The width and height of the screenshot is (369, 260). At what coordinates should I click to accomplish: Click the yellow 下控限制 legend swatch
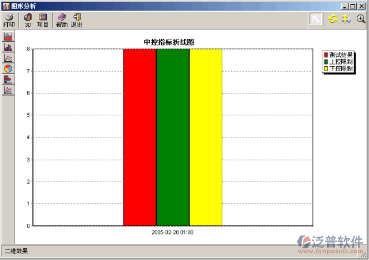click(326, 68)
